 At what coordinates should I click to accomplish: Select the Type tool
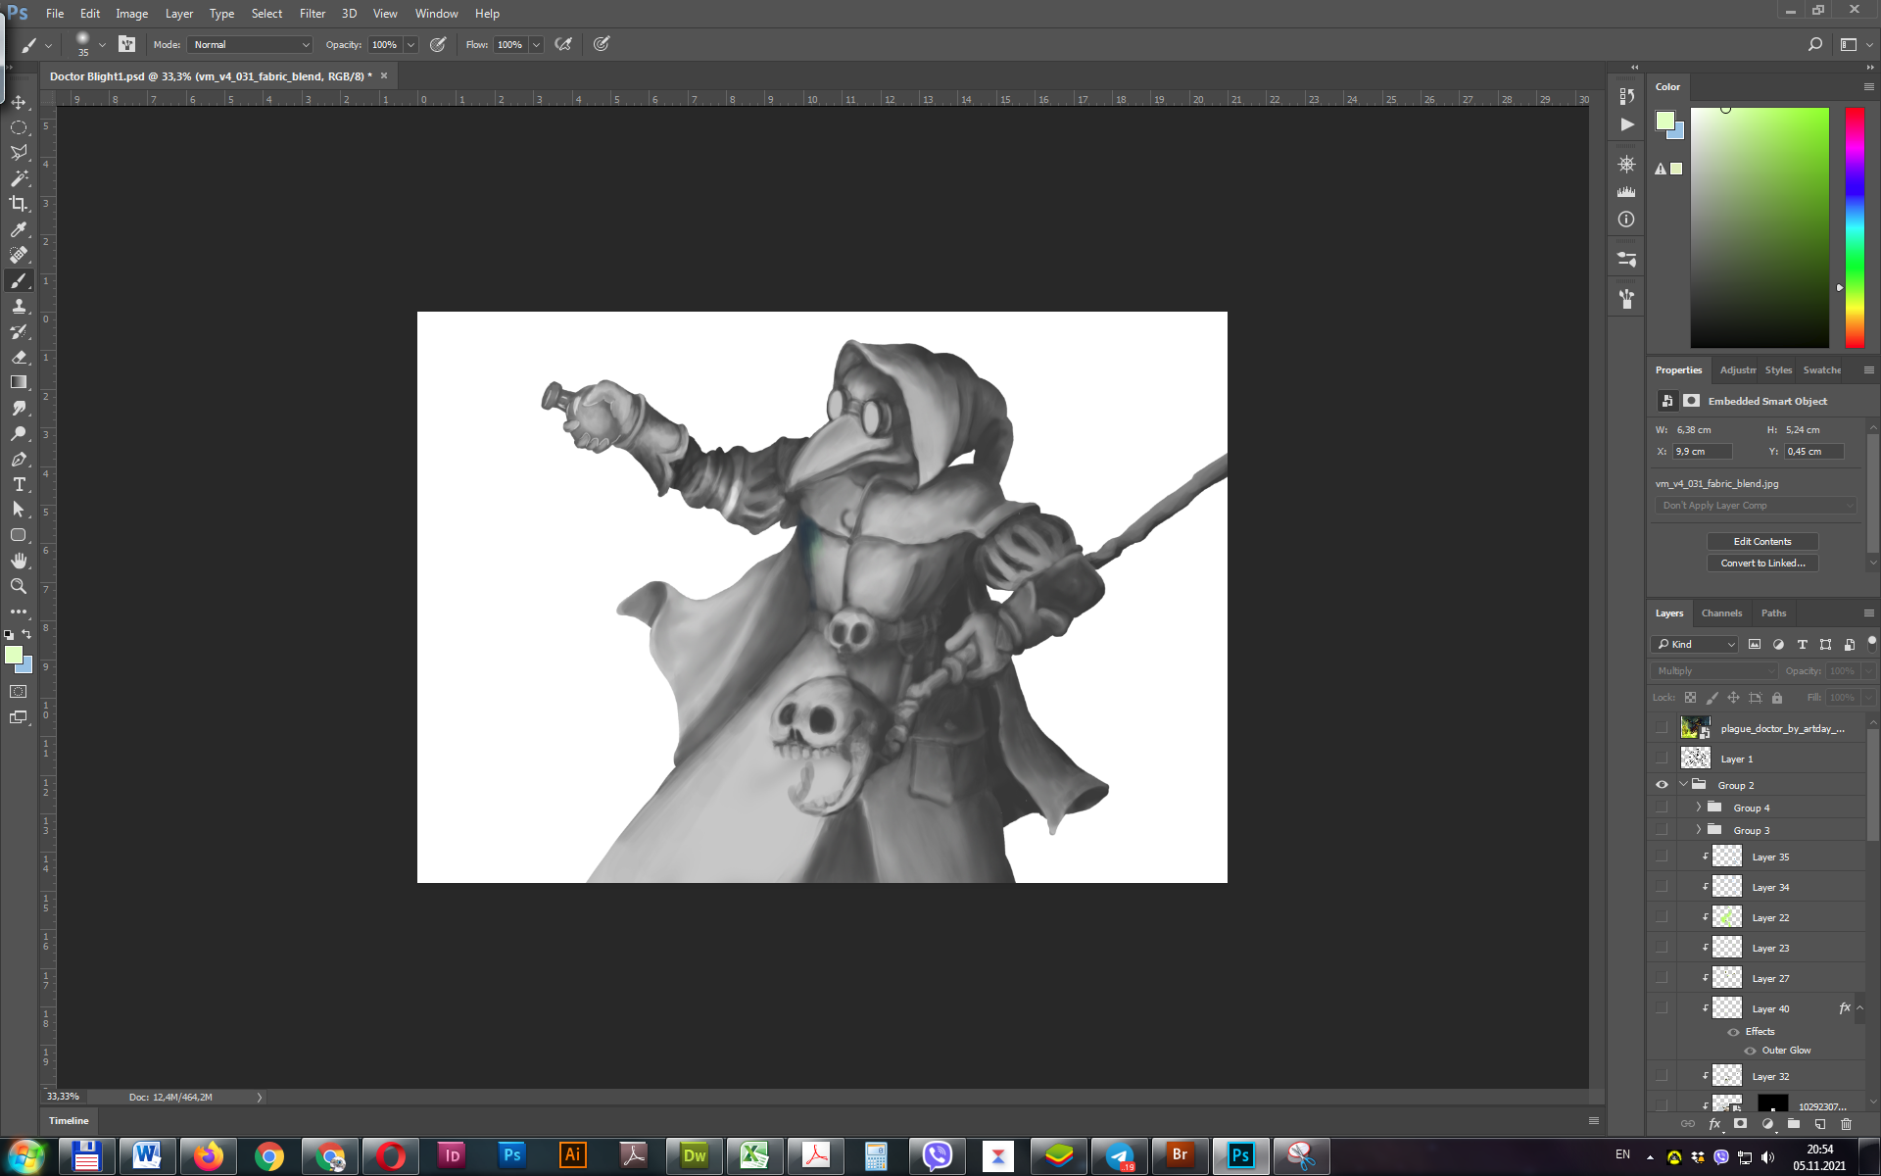pos(19,484)
